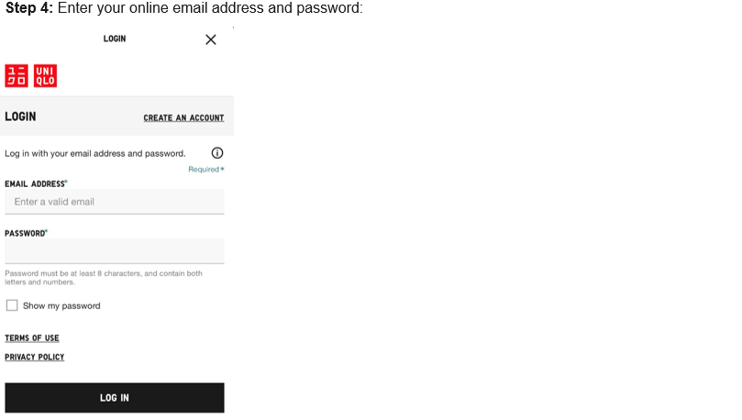The image size is (742, 420).
Task: Click the bold LOGIN heading in the gray bar
Action: tap(20, 117)
